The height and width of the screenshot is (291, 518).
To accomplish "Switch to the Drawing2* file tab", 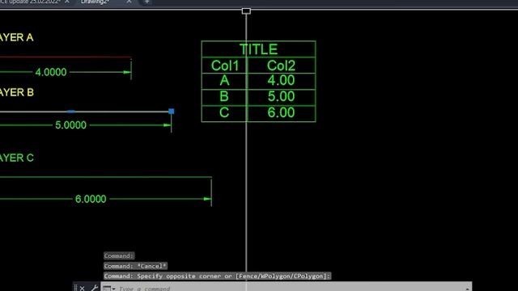I will pos(96,2).
